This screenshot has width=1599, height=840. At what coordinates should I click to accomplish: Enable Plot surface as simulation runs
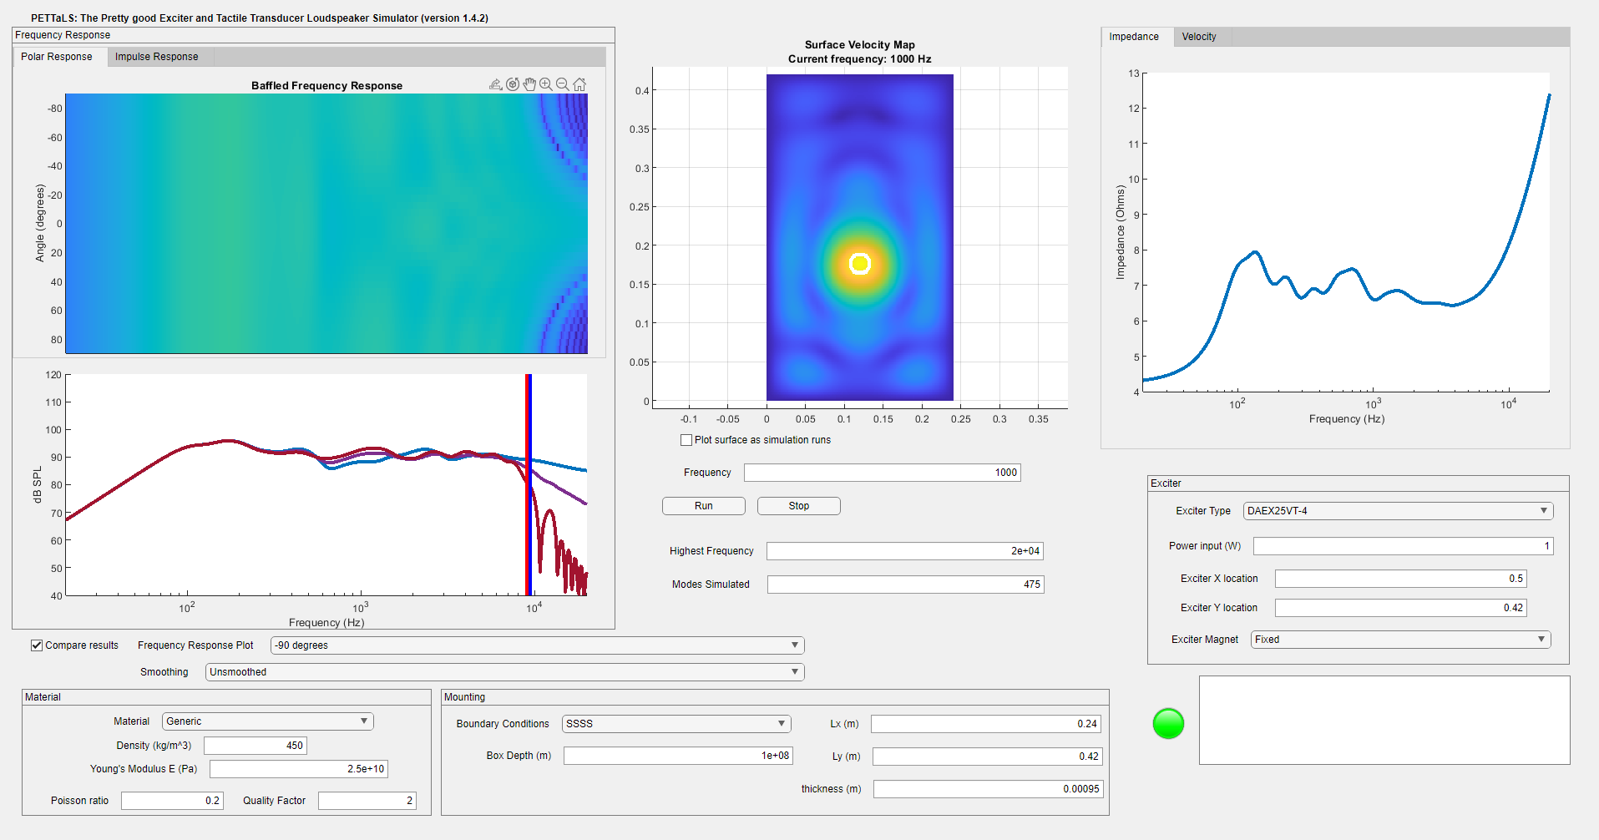(686, 440)
